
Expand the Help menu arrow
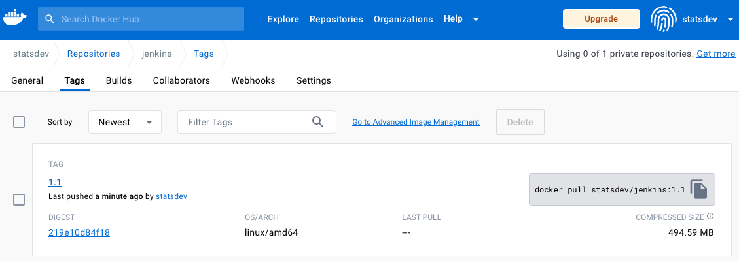476,19
